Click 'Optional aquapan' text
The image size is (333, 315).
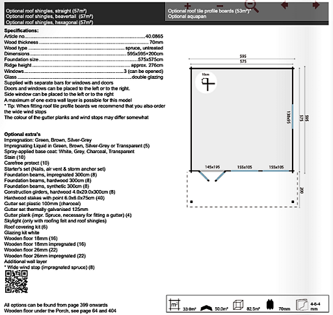(x=187, y=16)
